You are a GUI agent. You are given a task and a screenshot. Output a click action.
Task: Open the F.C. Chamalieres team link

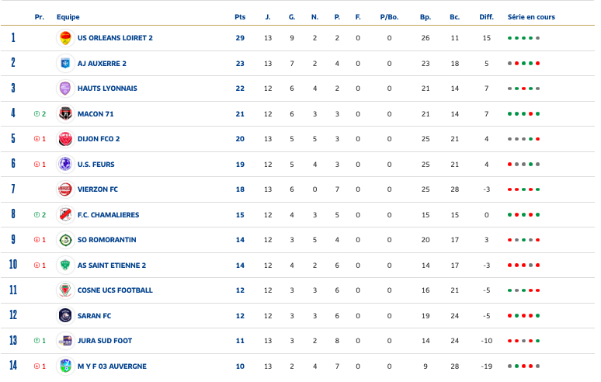pyautogui.click(x=107, y=215)
